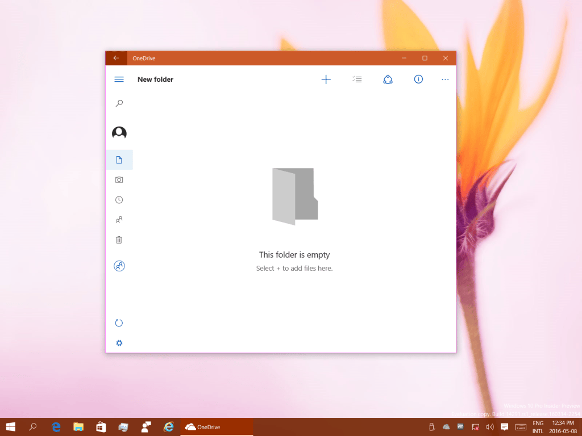This screenshot has height=436, width=582.
Task: Open OneDrive settings gear
Action: point(119,343)
